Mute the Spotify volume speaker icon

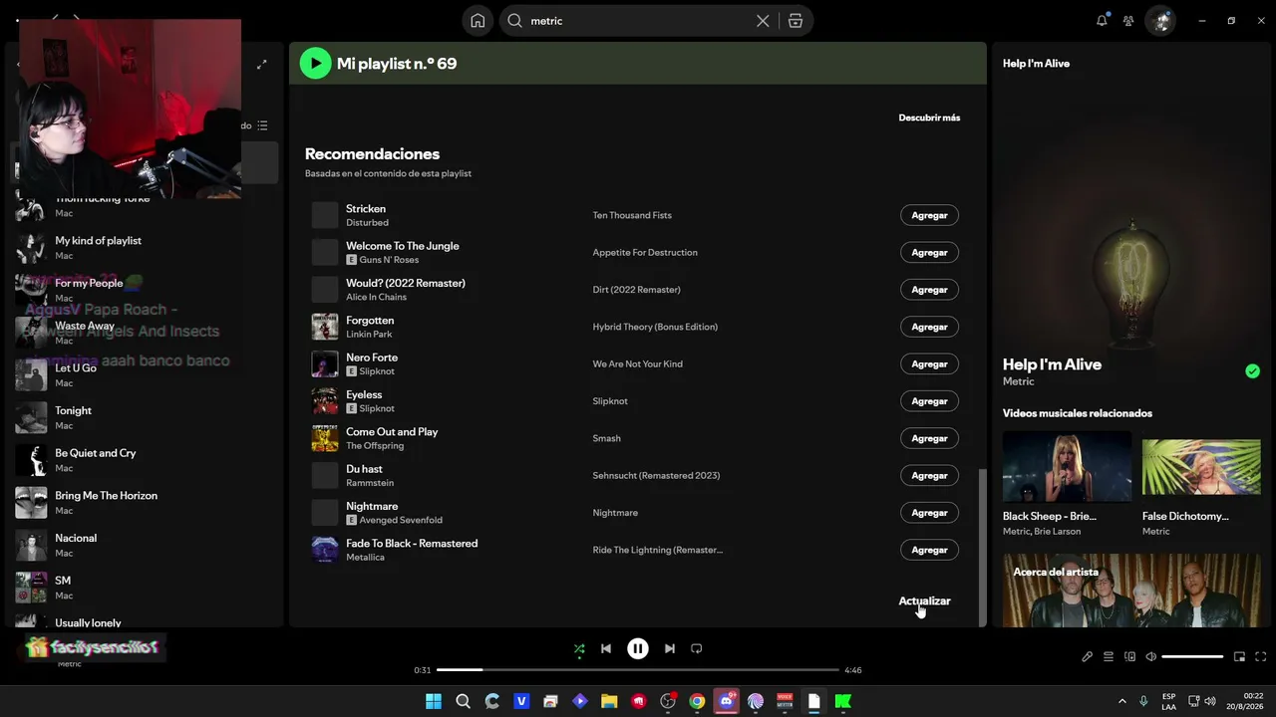click(x=1150, y=657)
